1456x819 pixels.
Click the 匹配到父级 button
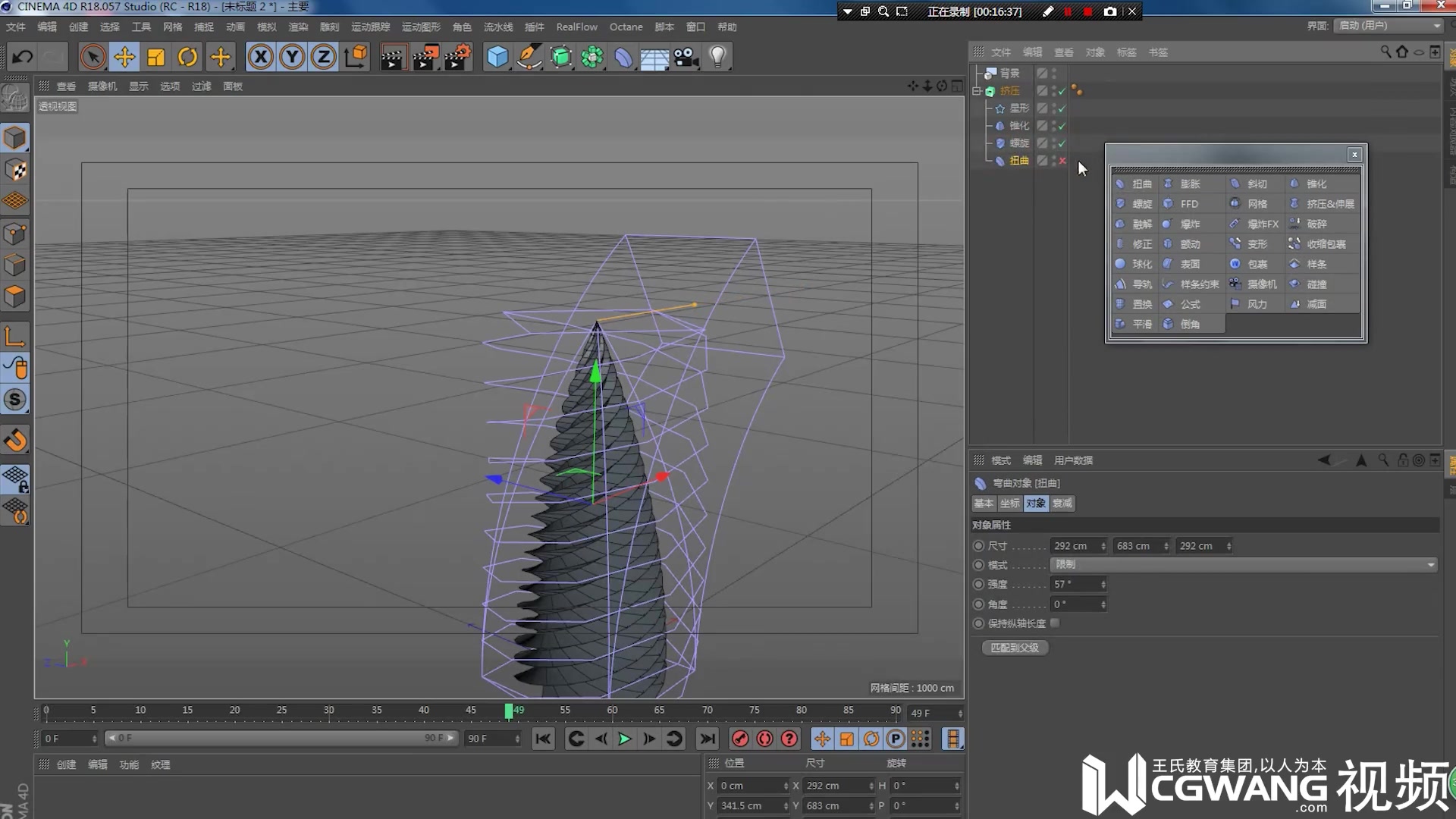(1015, 648)
